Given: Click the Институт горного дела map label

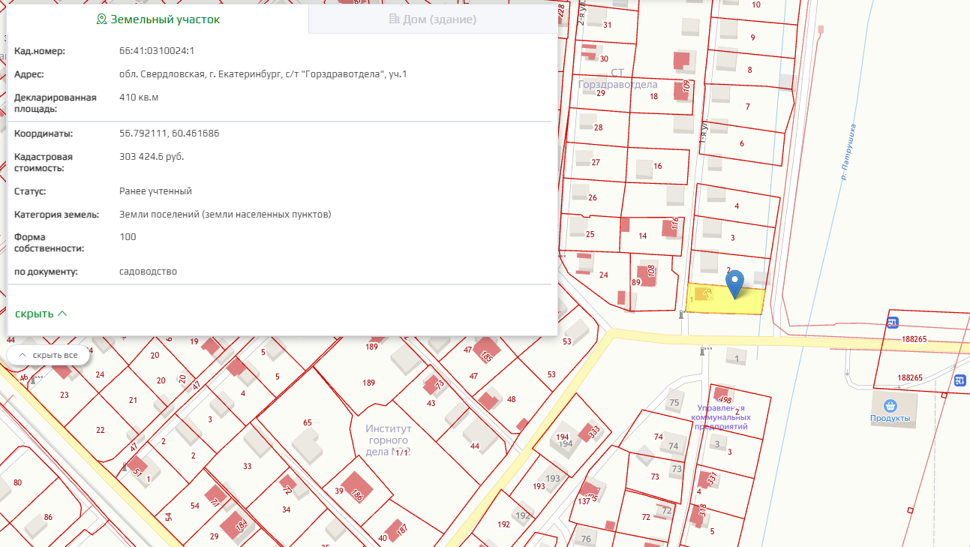Looking at the screenshot, I should point(388,440).
